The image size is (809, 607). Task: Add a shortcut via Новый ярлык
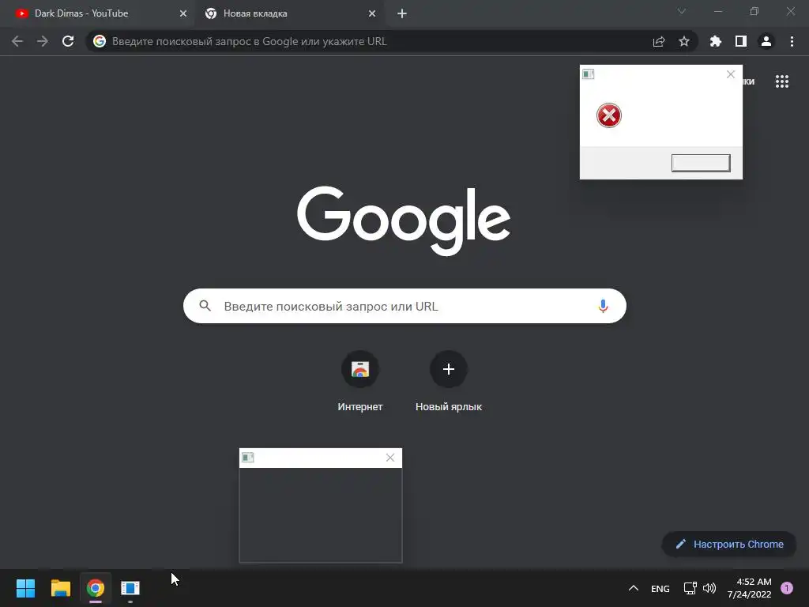(449, 381)
